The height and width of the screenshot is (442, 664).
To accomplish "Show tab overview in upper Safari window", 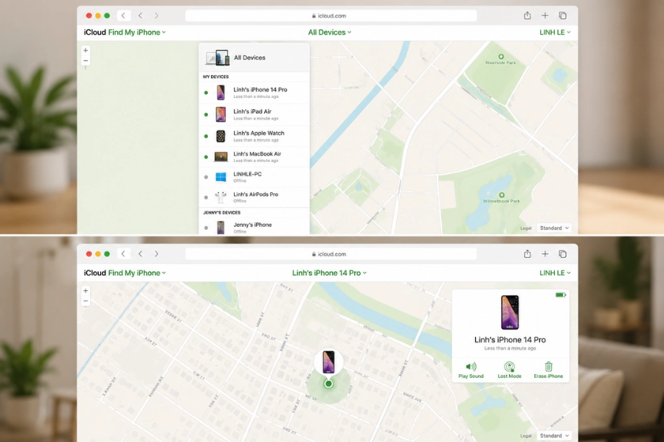I will (x=563, y=15).
